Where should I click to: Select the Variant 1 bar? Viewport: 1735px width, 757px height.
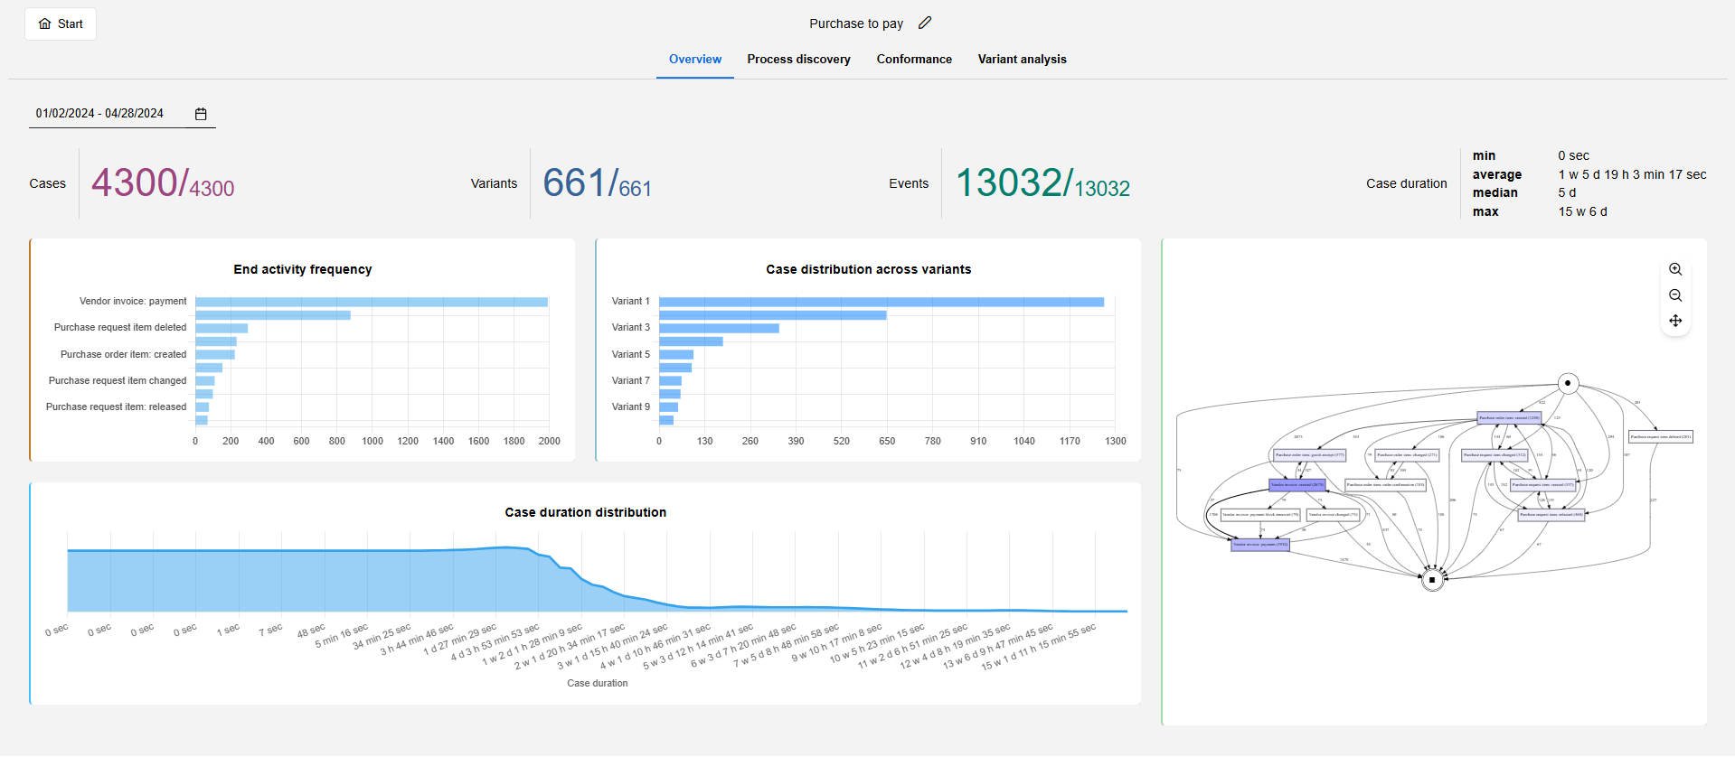click(882, 302)
